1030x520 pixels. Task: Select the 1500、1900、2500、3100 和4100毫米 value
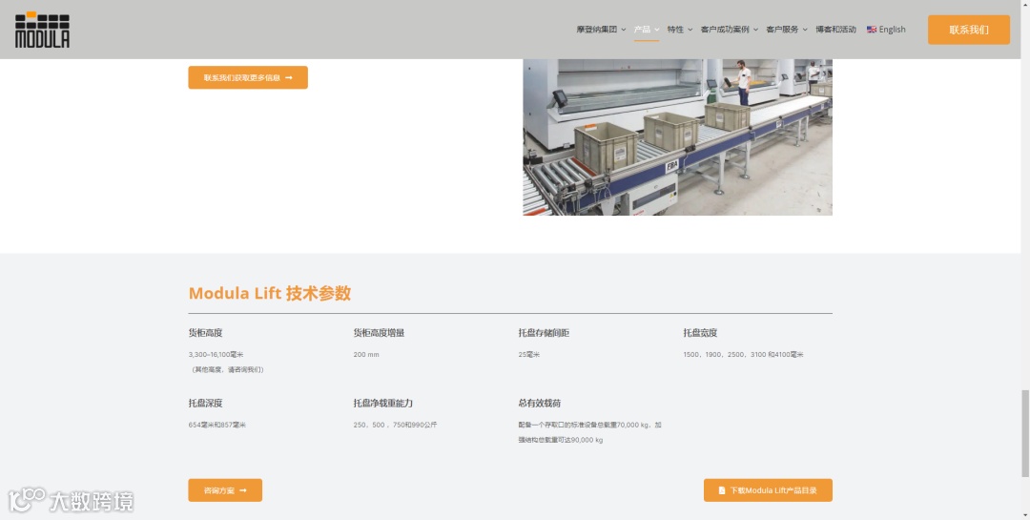tap(743, 354)
